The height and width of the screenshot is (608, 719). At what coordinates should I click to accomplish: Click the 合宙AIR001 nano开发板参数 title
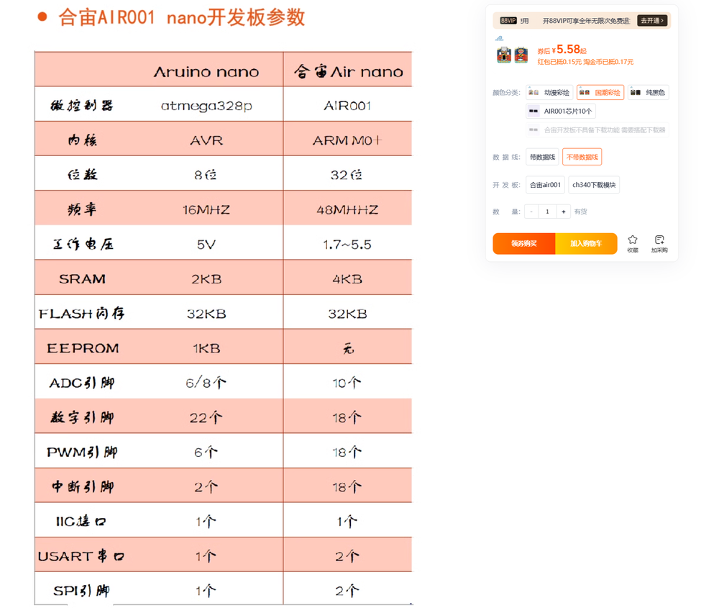(x=182, y=18)
